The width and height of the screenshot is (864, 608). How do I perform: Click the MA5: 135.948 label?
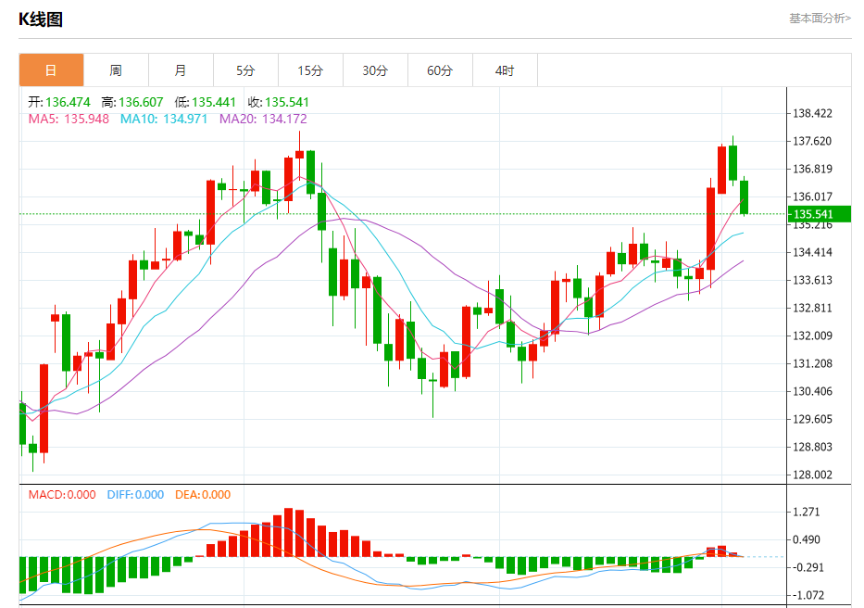(69, 119)
